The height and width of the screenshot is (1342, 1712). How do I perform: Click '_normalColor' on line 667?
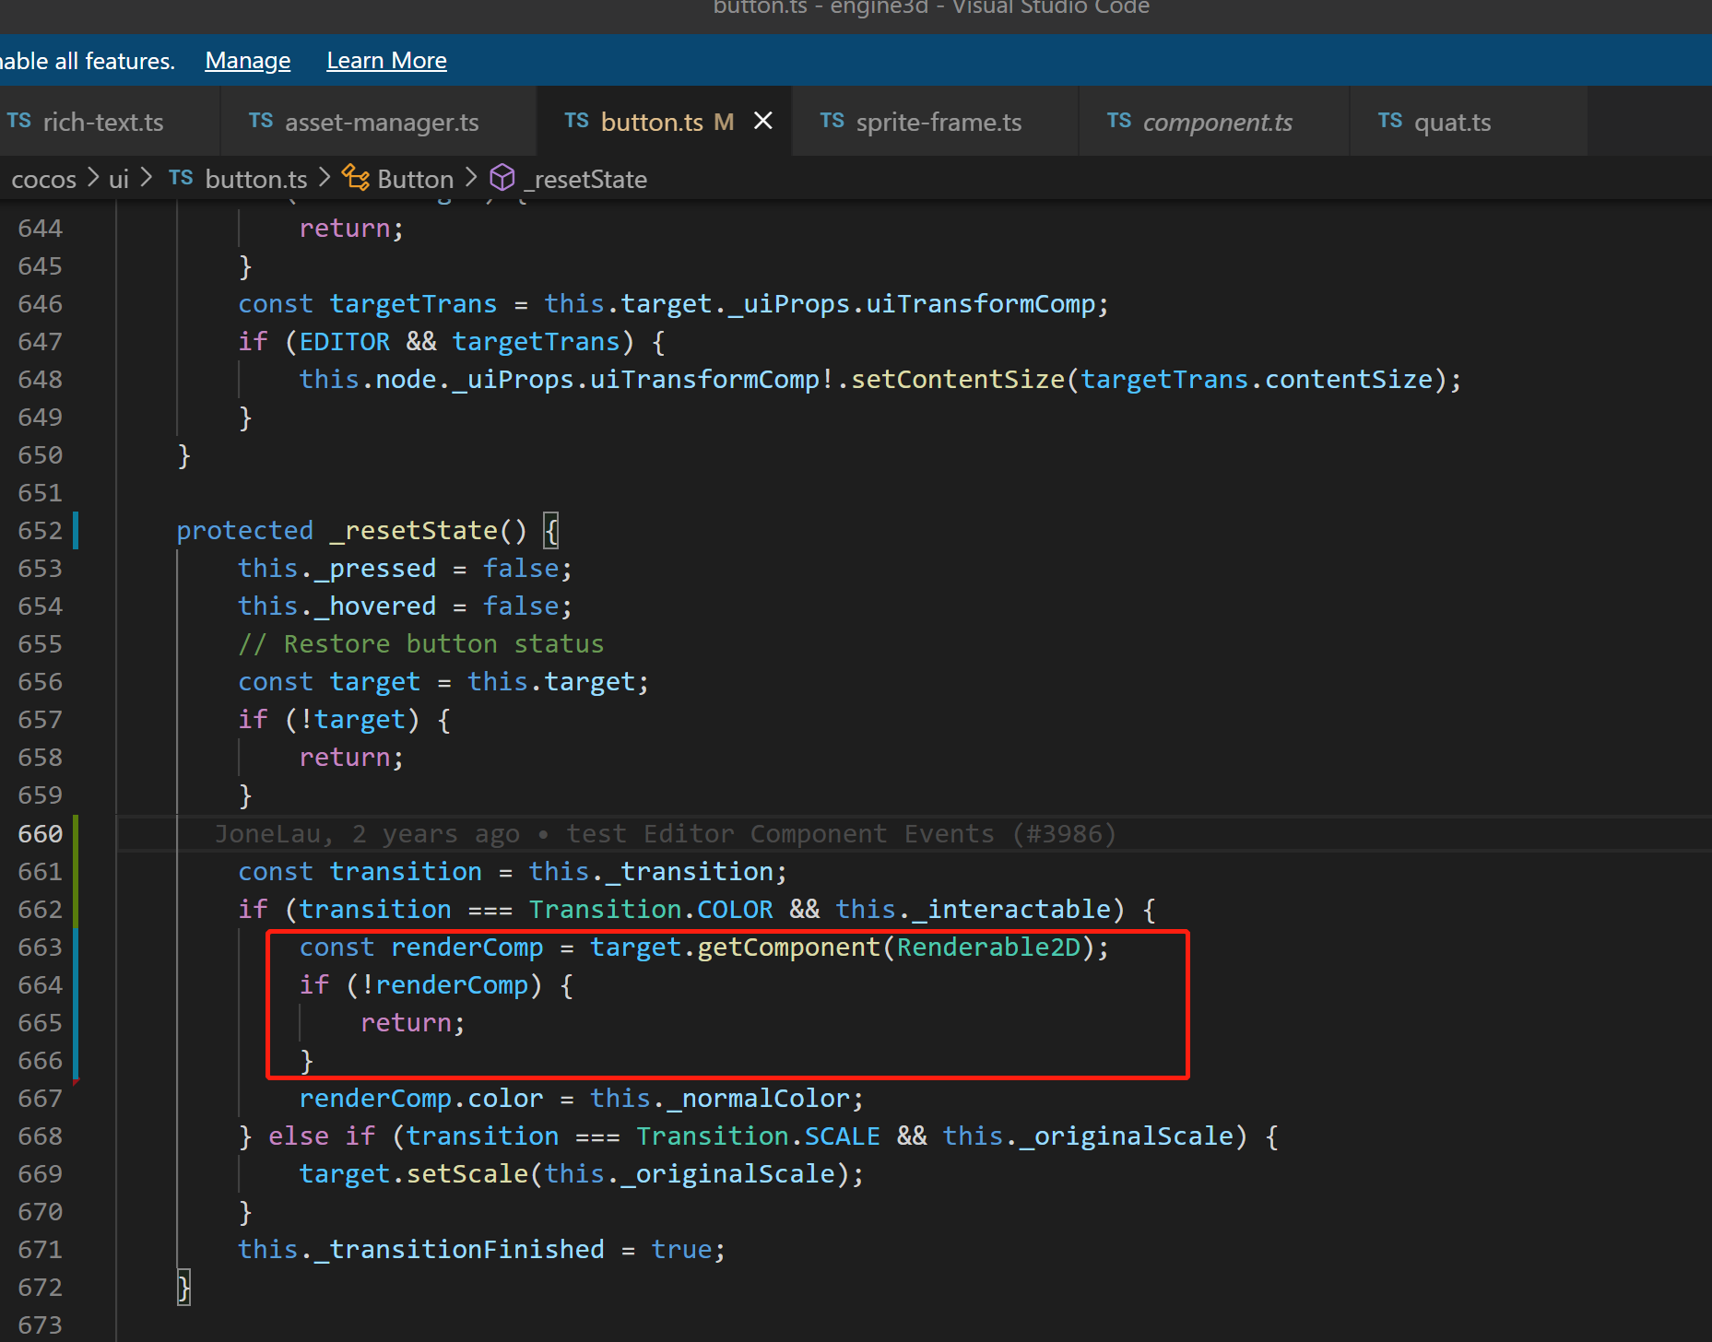[x=758, y=1099]
